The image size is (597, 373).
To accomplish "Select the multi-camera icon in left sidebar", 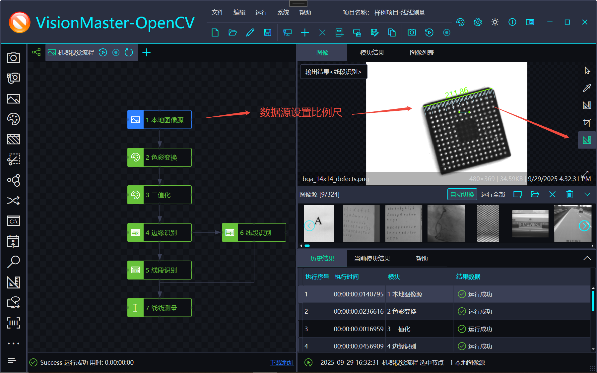I will click(x=13, y=78).
